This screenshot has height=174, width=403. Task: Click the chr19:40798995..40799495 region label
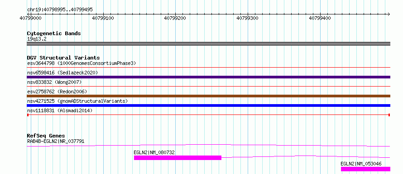click(60, 10)
